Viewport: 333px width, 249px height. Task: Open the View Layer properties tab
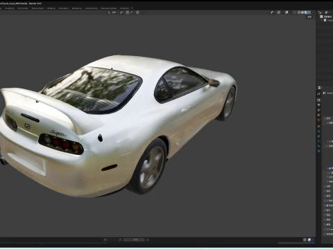[318, 110]
